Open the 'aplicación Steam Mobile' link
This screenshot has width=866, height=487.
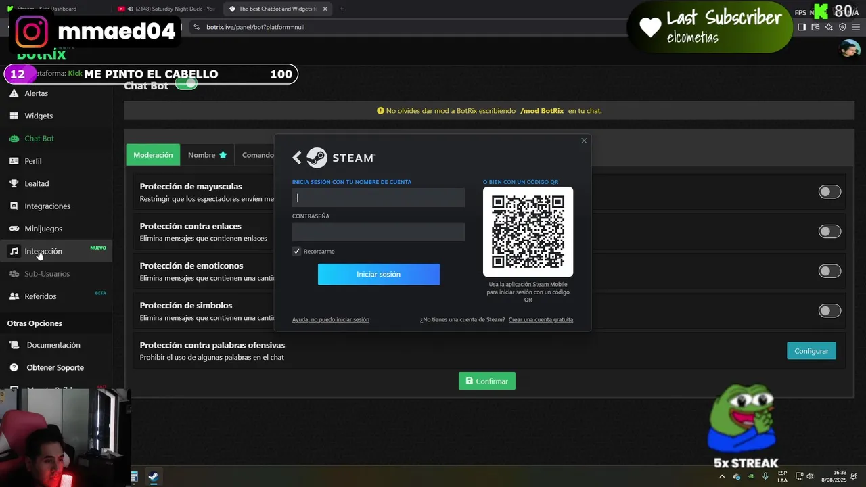(537, 285)
